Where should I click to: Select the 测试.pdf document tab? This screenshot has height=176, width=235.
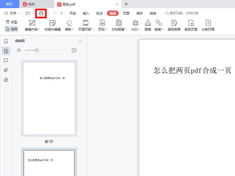(x=69, y=4)
